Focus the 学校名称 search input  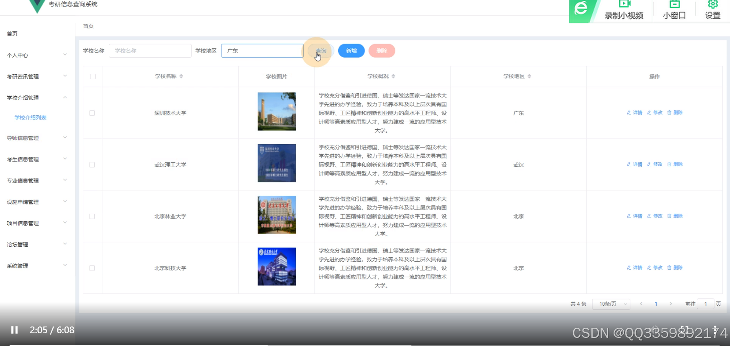(x=150, y=51)
